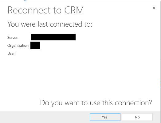Click the word CRM in the title
The height and width of the screenshot is (123, 161).
tap(74, 10)
